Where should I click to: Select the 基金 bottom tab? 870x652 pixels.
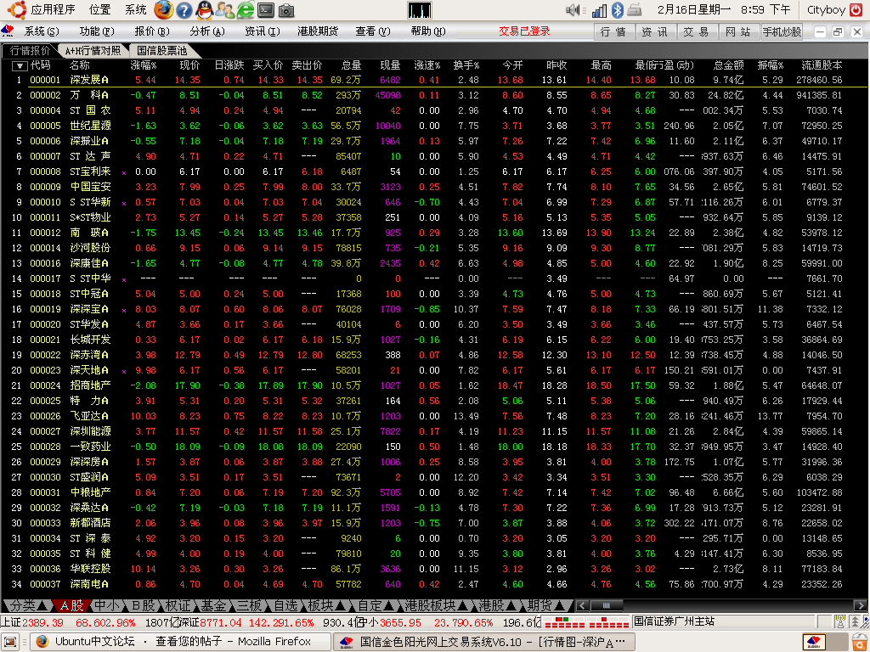(214, 605)
